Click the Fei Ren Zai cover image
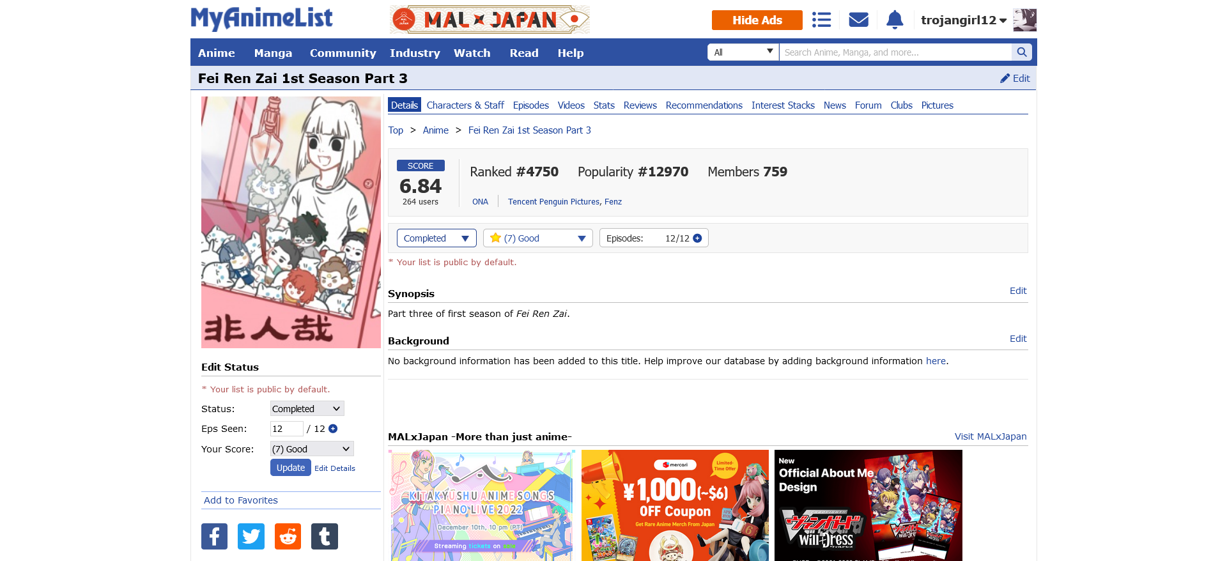The height and width of the screenshot is (561, 1227). [x=291, y=222]
